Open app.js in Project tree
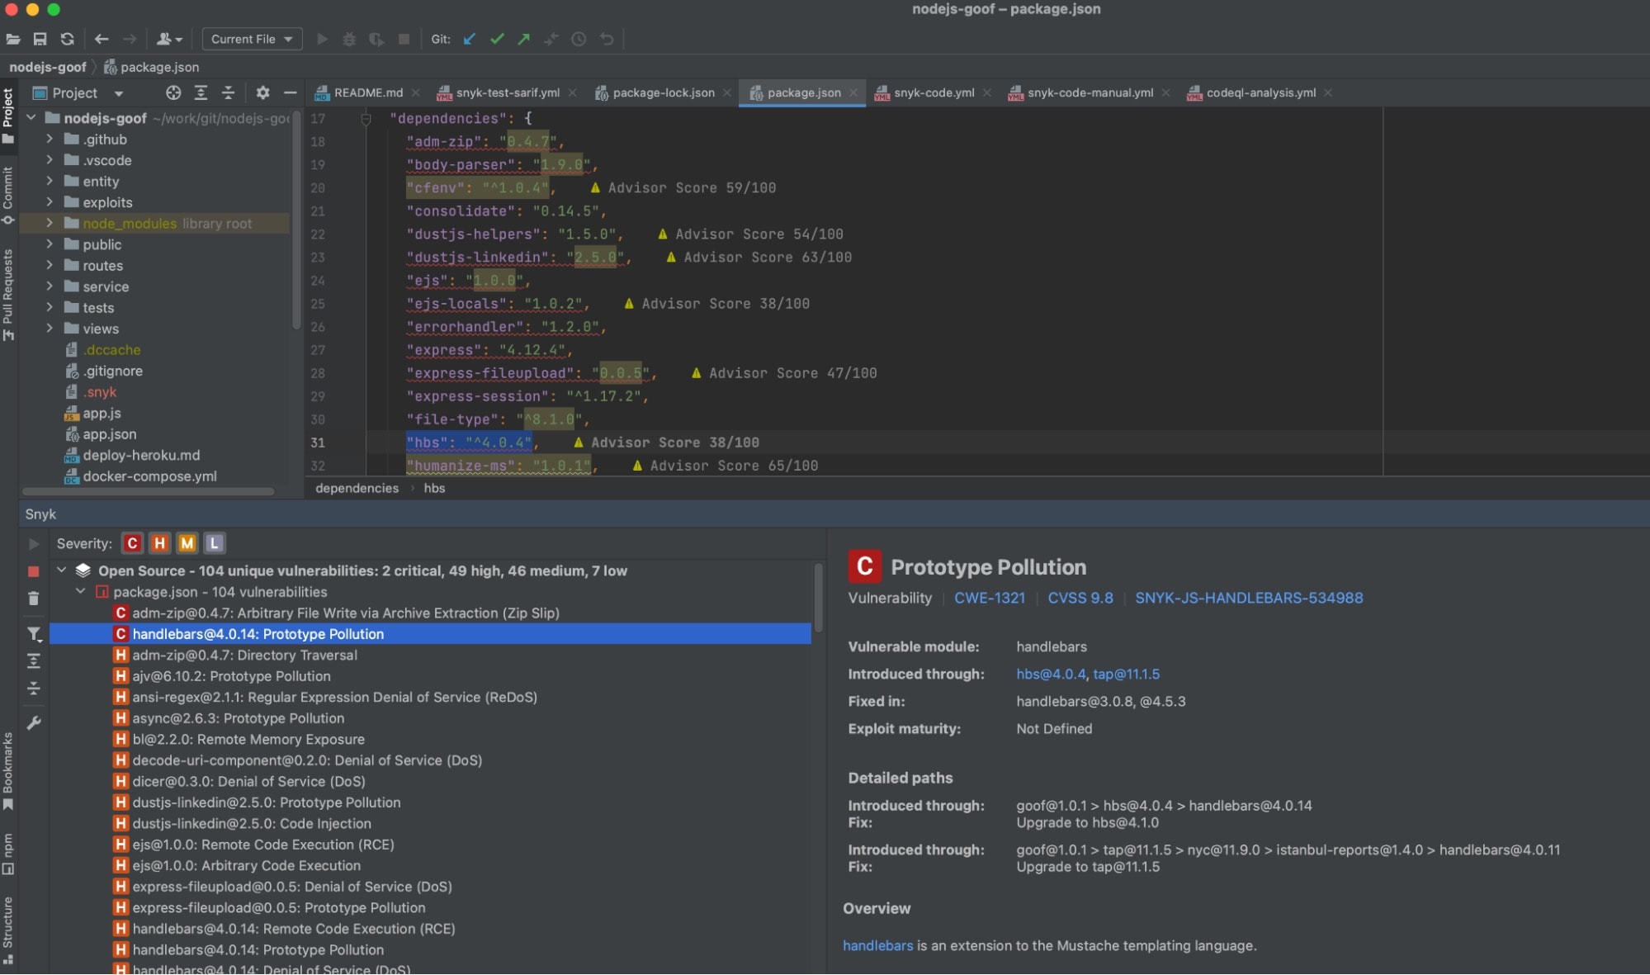The height and width of the screenshot is (975, 1650). tap(102, 413)
